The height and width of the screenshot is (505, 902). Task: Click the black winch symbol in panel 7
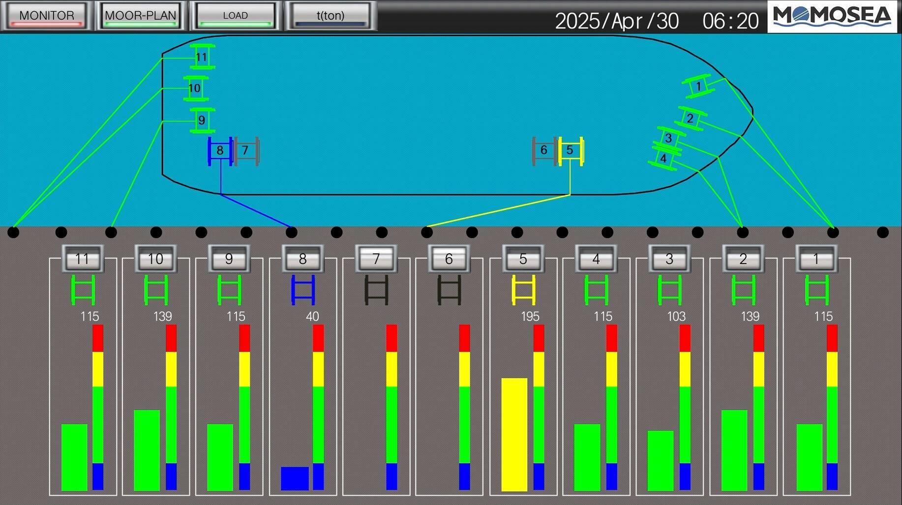(x=376, y=290)
